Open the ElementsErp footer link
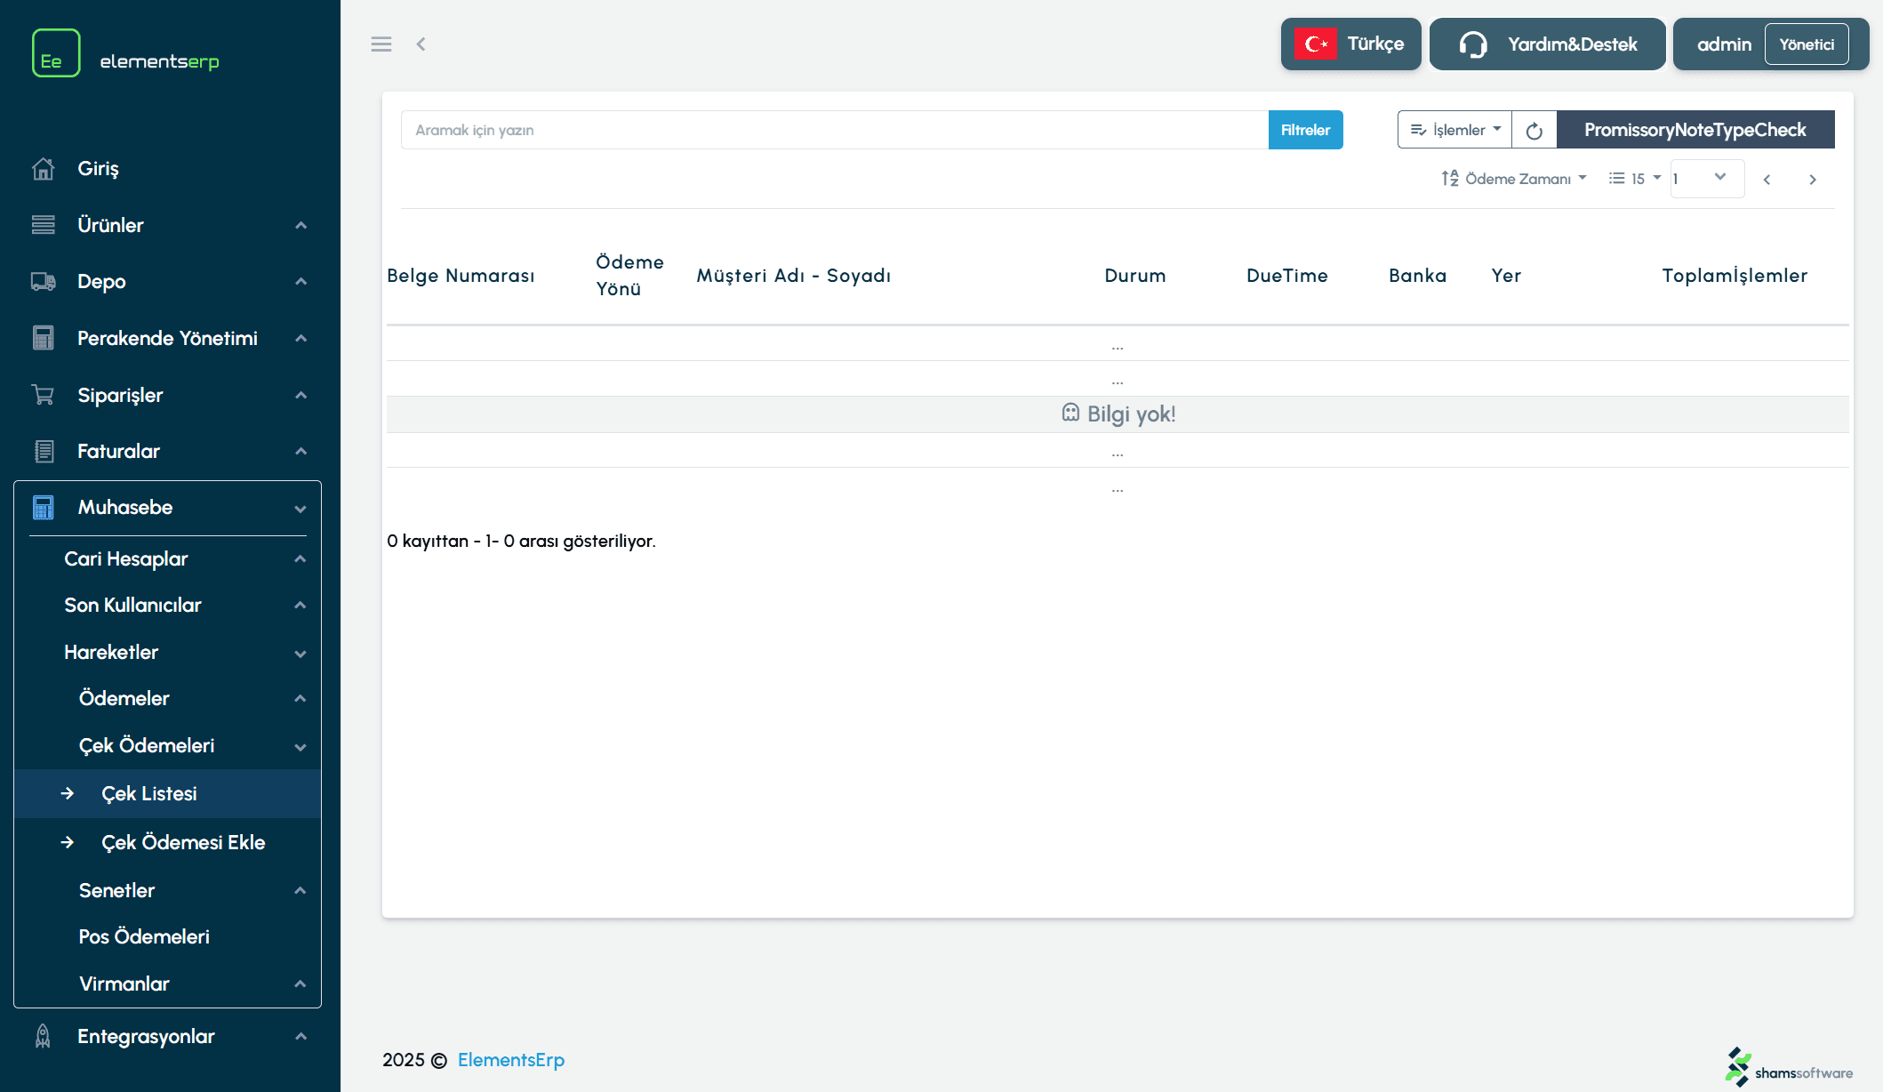1883x1092 pixels. coord(511,1060)
